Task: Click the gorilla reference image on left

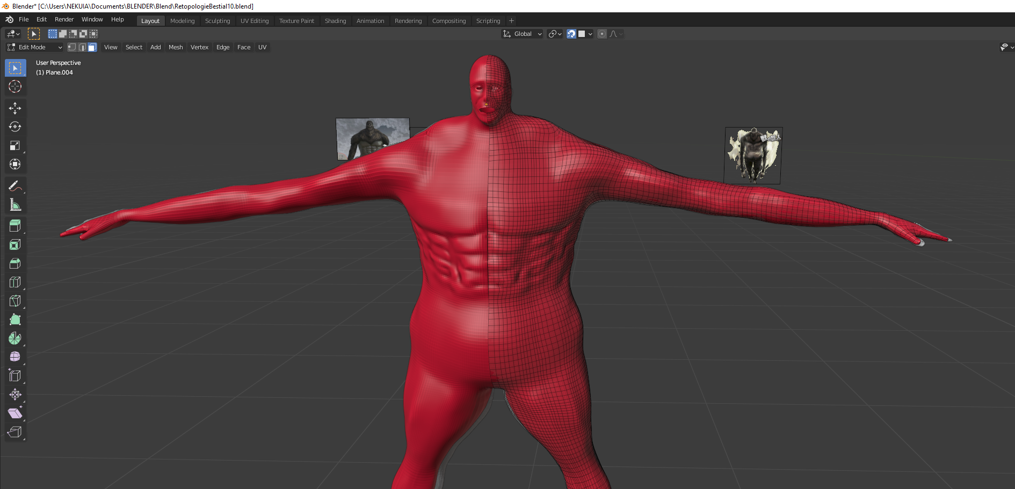Action: [372, 138]
